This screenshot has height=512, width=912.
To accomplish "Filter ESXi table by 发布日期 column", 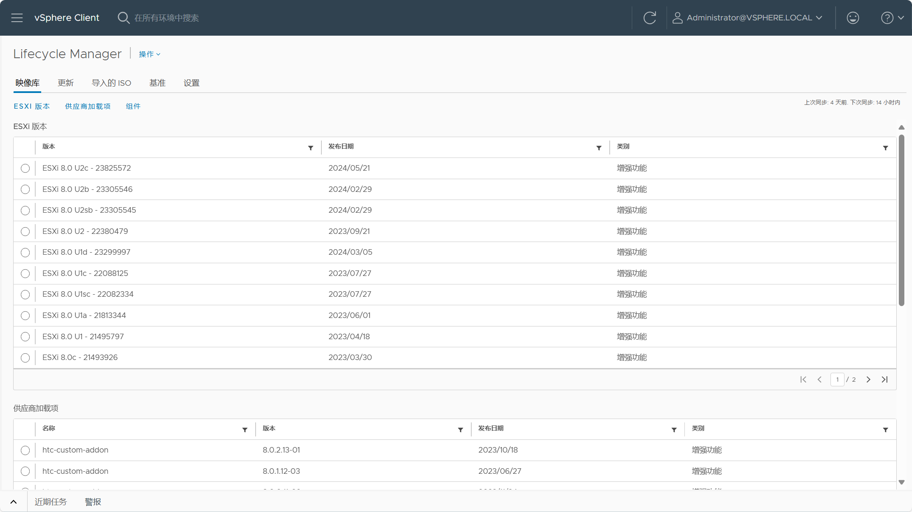I will [599, 148].
